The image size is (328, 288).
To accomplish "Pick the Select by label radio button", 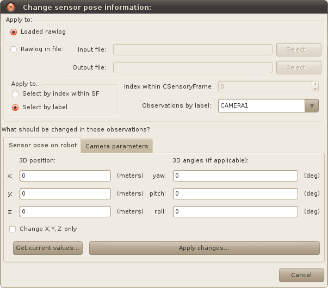I will 16,108.
